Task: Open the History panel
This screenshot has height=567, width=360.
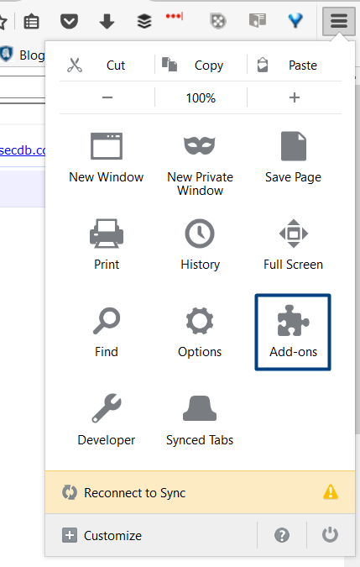Action: [x=200, y=244]
